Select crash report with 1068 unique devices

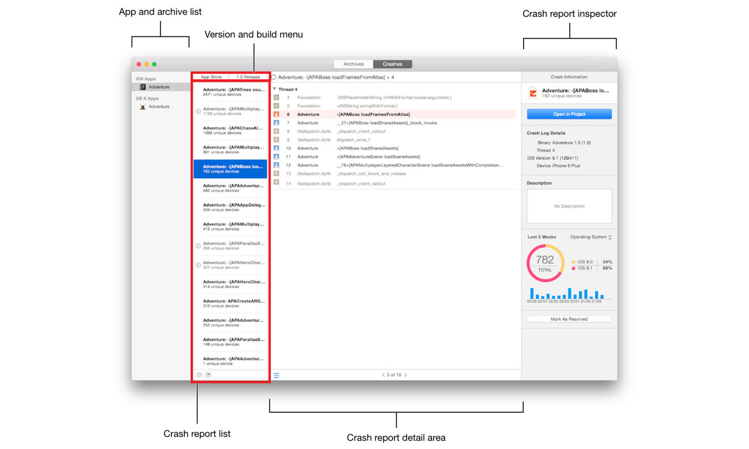click(x=230, y=131)
